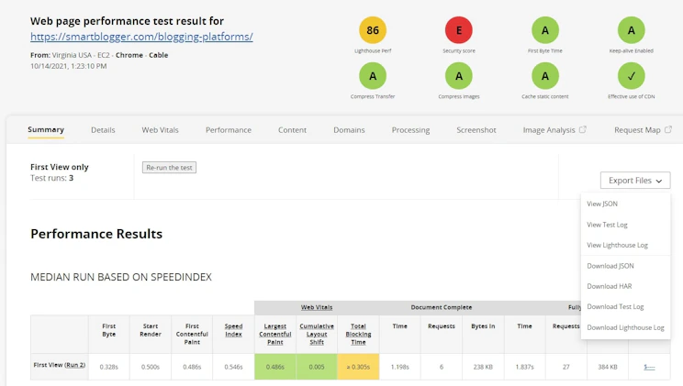Select the 0.546s Speed Index value
The image size is (683, 386).
coord(233,367)
